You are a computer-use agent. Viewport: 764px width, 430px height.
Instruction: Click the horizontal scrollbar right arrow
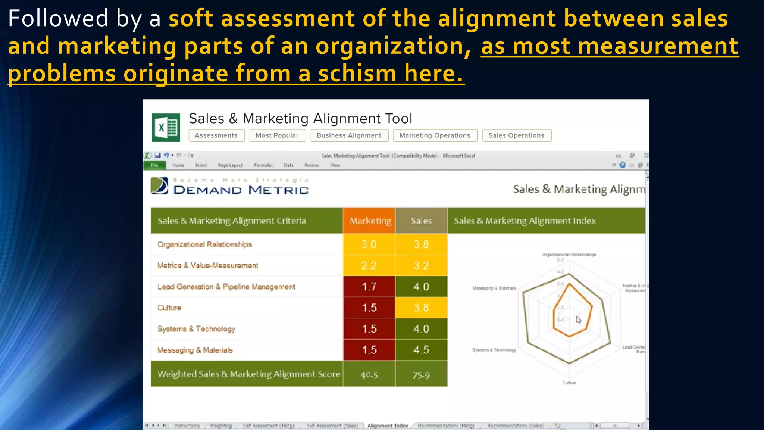(639, 426)
